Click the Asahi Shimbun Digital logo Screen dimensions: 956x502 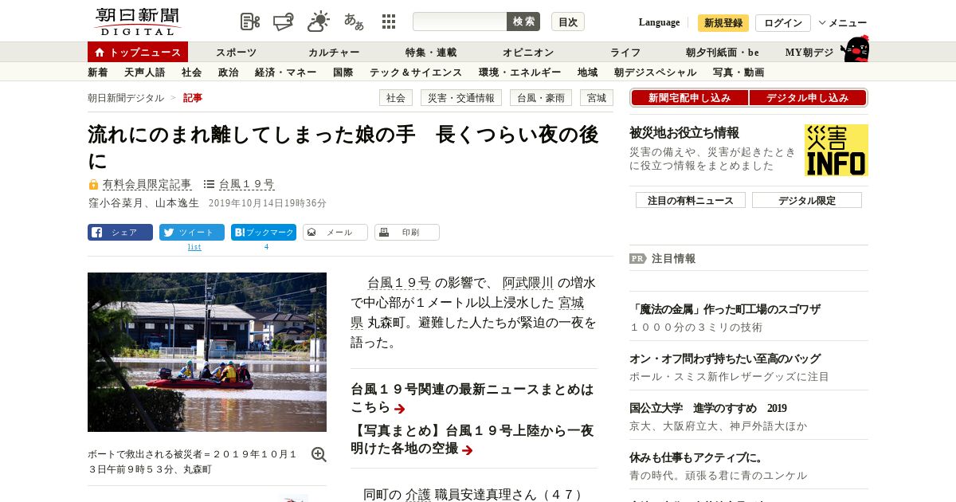point(137,22)
